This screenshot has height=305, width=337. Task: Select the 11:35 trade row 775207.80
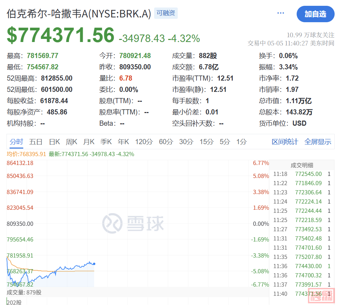(302, 257)
